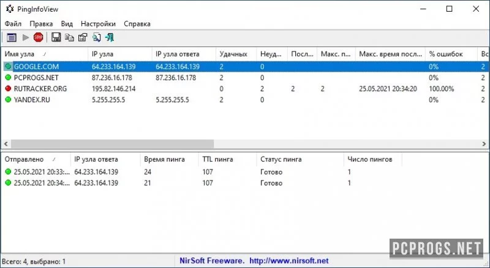Sort by the Неуд... column header
Viewport: 490px width, 268px height.
click(272, 54)
